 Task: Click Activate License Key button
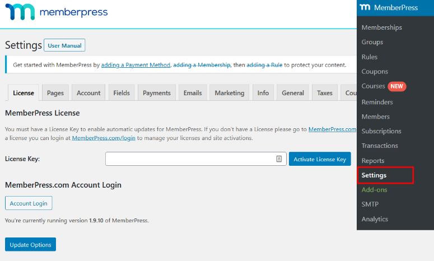320,159
